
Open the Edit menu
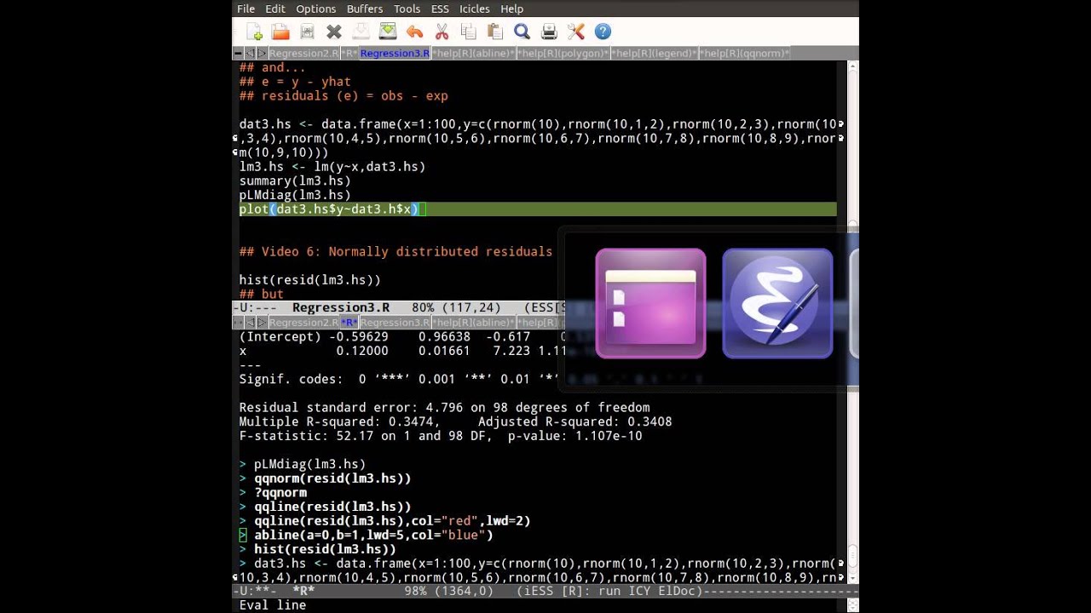275,9
